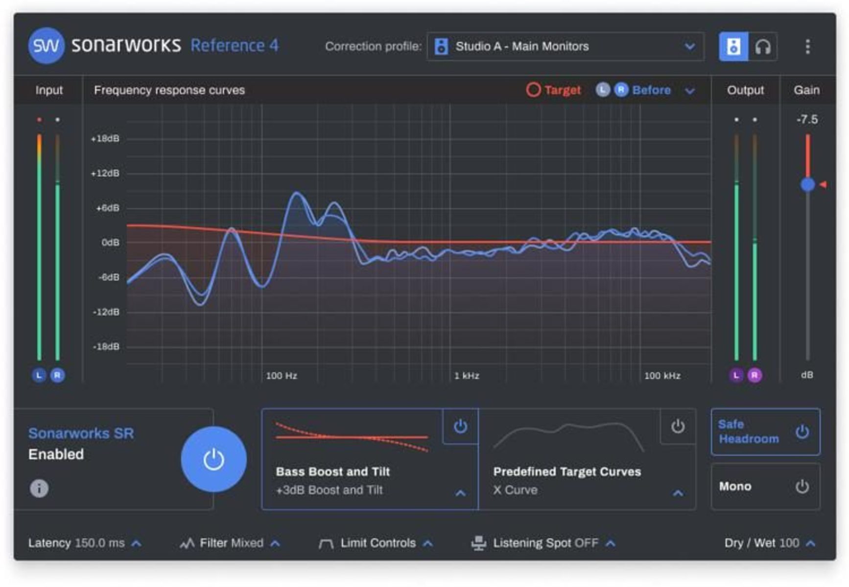Click the Limit Controls bracket icon
The height and width of the screenshot is (587, 849).
coord(326,544)
